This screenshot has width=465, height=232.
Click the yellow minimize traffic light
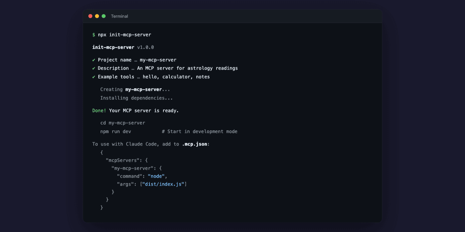click(x=97, y=16)
